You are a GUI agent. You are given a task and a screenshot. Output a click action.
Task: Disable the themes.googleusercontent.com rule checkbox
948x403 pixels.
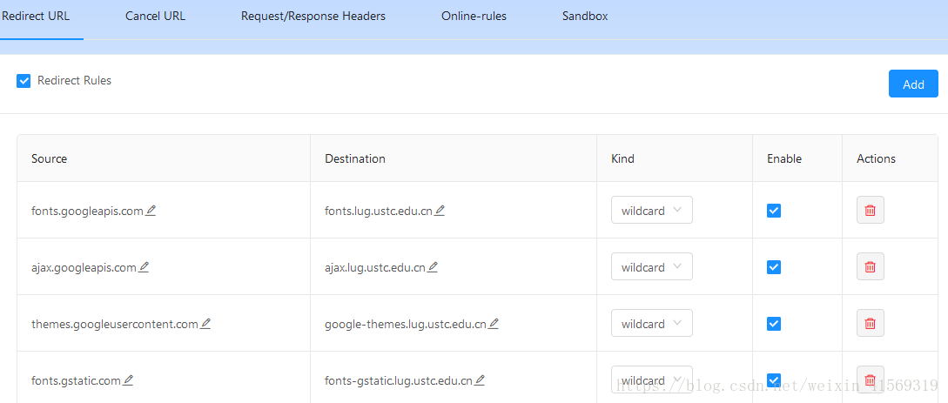click(x=773, y=324)
